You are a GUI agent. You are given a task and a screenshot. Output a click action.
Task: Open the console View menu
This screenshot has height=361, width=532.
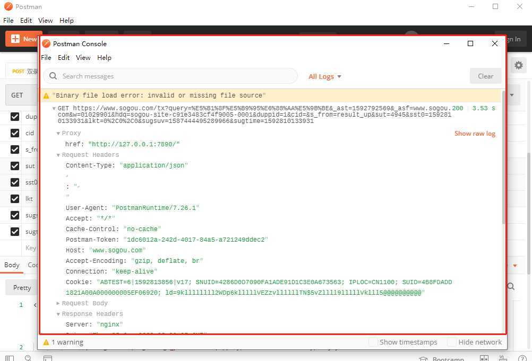pos(83,58)
